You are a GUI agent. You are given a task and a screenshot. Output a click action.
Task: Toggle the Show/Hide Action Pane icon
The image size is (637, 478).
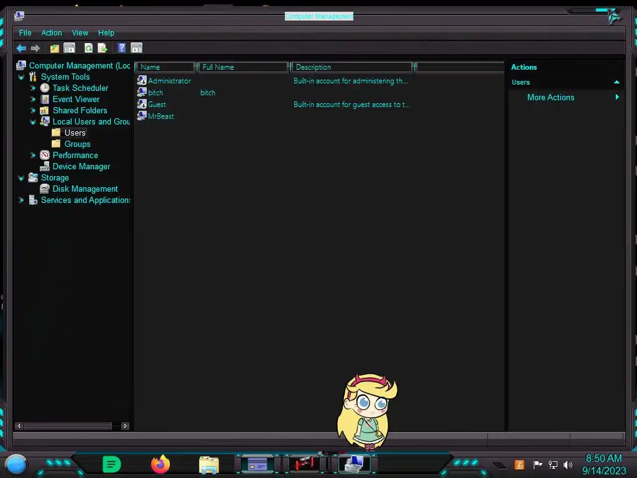pos(136,48)
